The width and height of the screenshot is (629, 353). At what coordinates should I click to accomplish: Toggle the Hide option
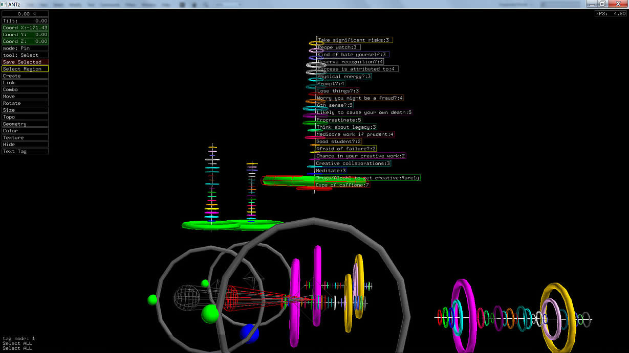pos(25,145)
